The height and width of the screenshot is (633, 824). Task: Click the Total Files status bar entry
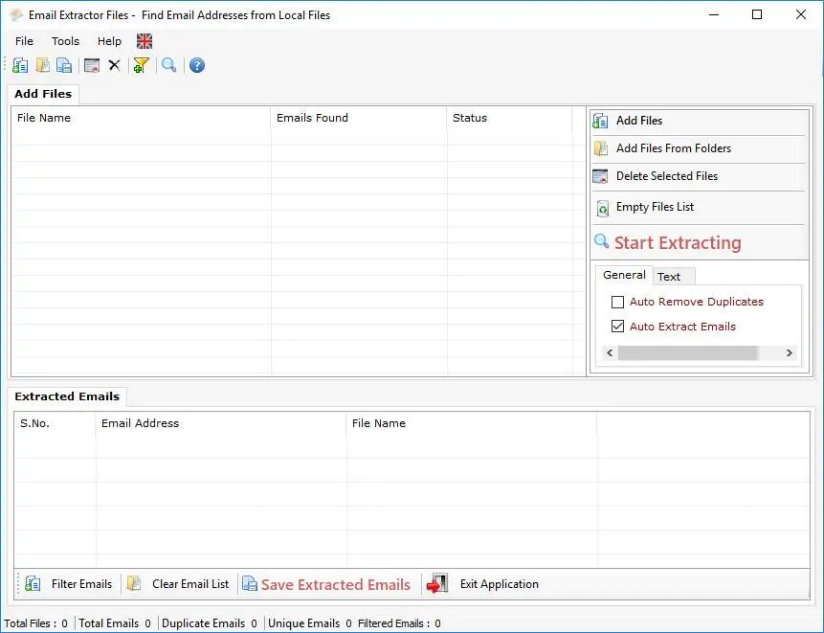pos(35,624)
